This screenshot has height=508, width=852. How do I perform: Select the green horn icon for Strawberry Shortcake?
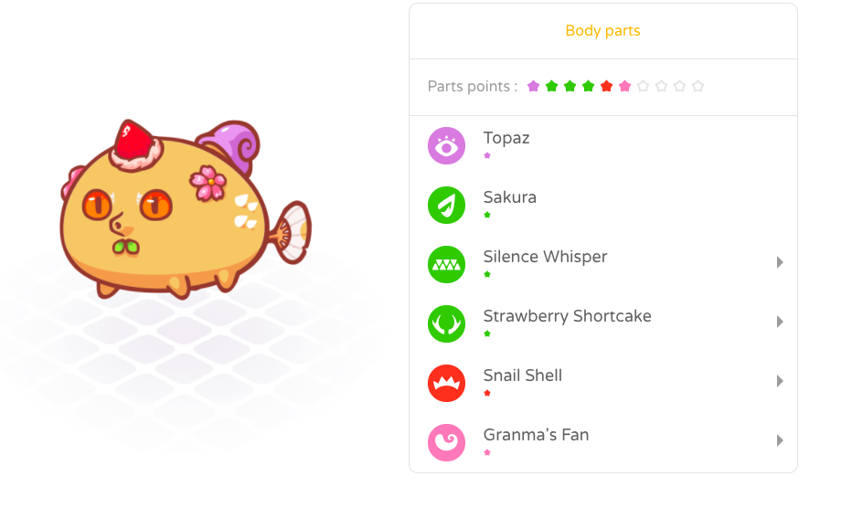coord(446,323)
